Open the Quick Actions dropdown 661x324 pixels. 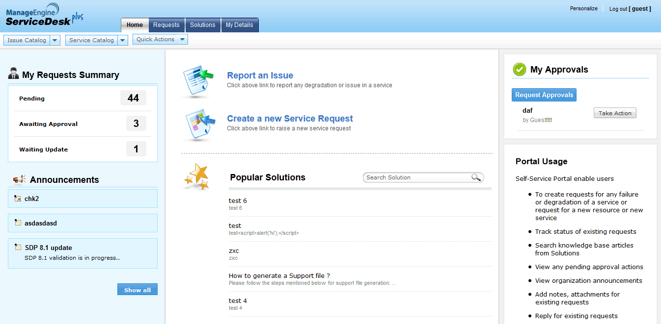point(160,39)
